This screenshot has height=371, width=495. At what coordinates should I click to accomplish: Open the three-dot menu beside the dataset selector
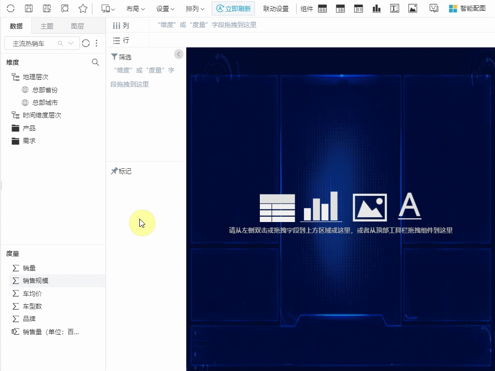tap(96, 44)
